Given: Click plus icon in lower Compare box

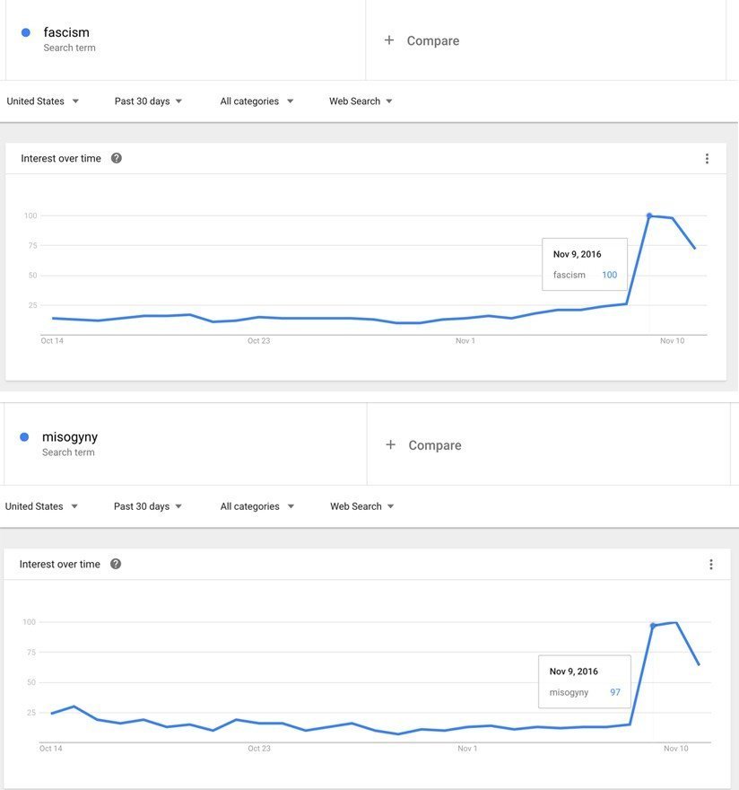Looking at the screenshot, I should [x=390, y=445].
